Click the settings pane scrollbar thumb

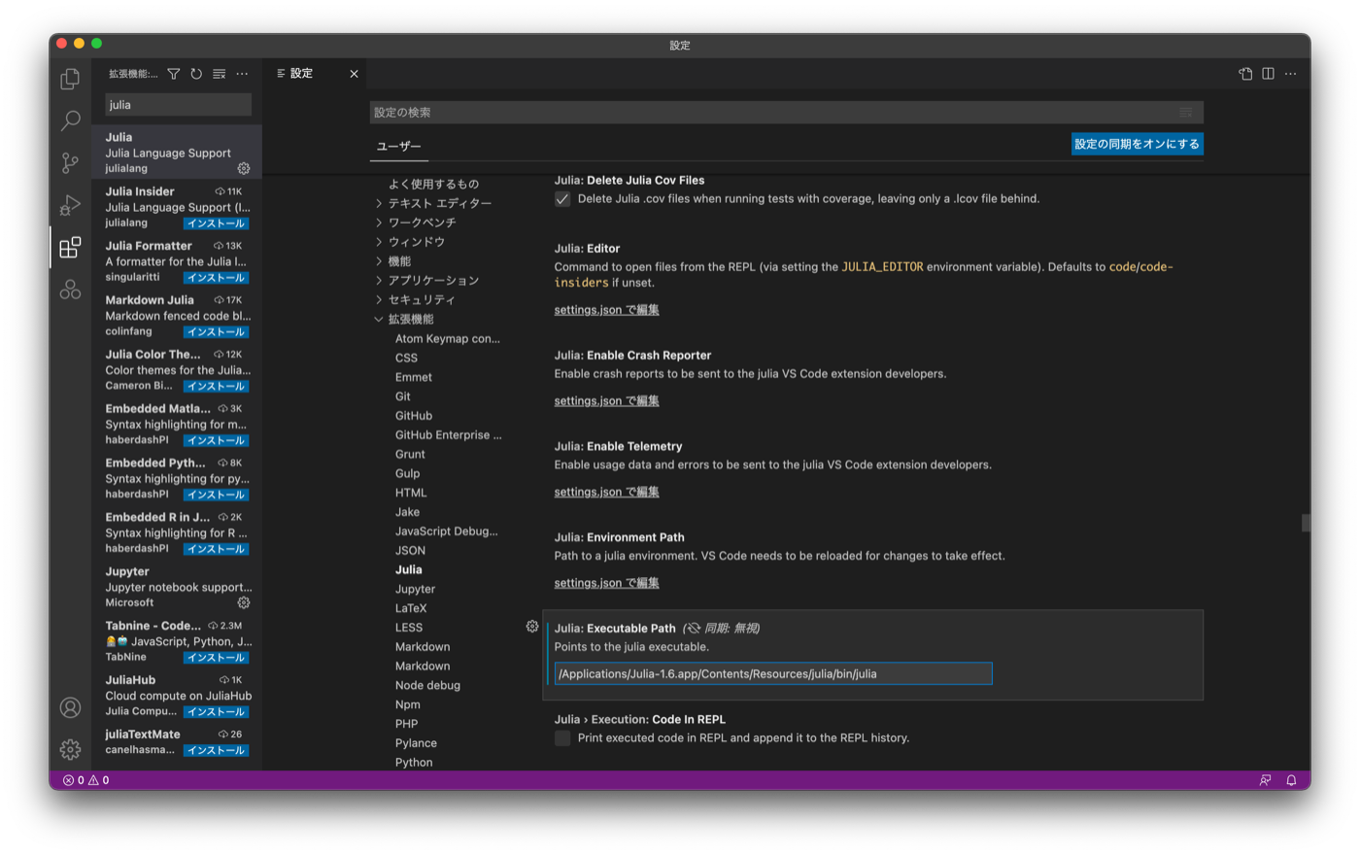pyautogui.click(x=1306, y=523)
